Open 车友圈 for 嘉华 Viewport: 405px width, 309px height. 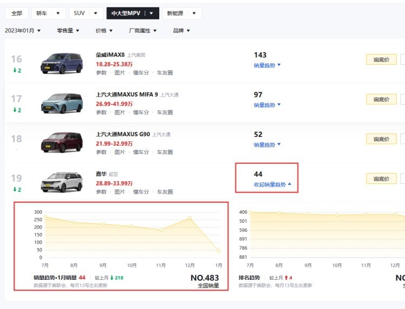coord(165,192)
